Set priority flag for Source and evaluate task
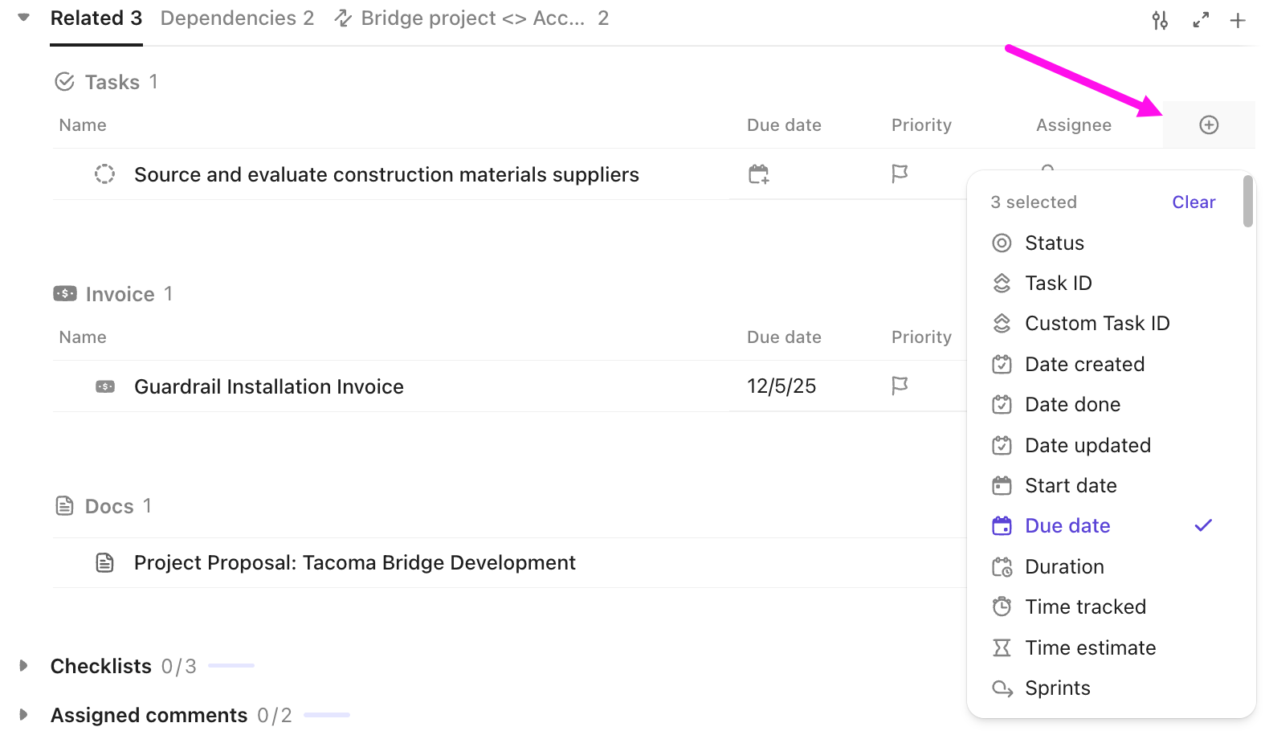Viewport: 1269px width, 731px height. pyautogui.click(x=900, y=174)
